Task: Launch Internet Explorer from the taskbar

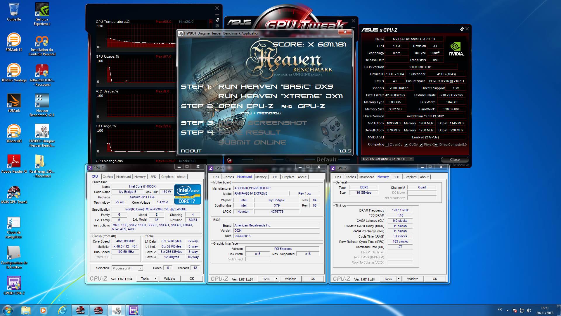Action: click(x=62, y=310)
